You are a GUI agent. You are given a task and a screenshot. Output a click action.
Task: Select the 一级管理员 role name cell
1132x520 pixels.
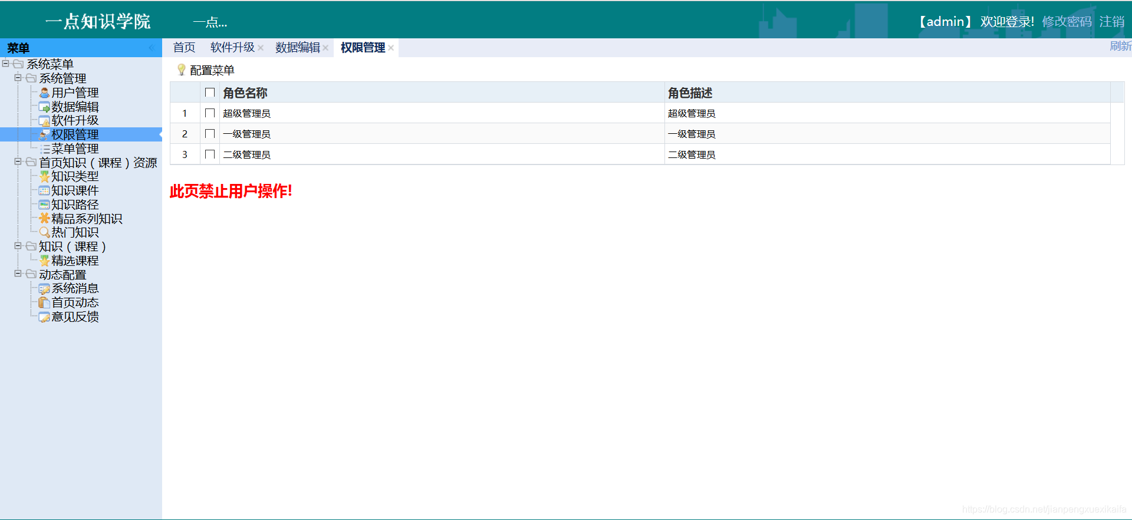coord(442,134)
